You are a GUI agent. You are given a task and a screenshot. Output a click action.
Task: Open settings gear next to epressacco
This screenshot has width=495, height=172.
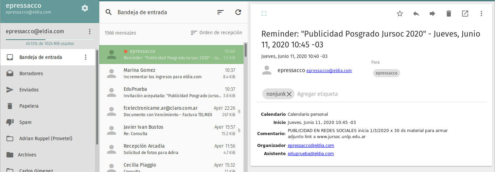point(85,8)
